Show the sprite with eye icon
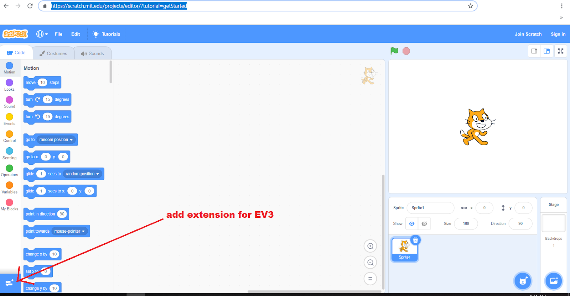Screen dimensions: 570x296 [x=412, y=224]
